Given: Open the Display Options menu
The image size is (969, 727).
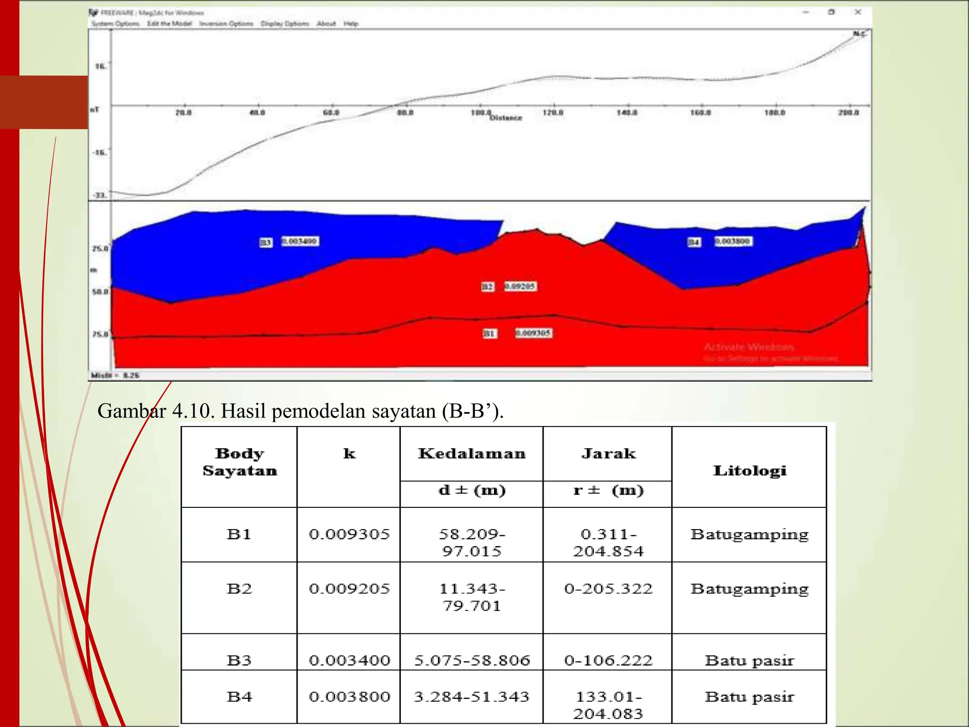Looking at the screenshot, I should pos(285,24).
